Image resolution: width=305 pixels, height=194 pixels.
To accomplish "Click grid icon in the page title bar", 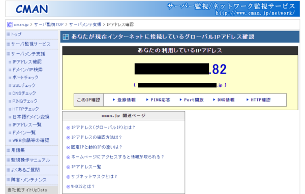I will [66, 37].
